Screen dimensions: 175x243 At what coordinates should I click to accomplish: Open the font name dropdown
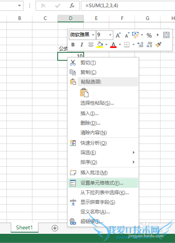pos(93,35)
